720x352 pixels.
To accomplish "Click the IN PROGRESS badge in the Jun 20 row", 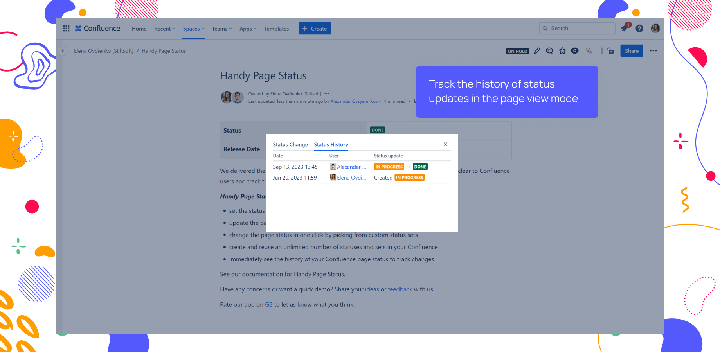I will pos(409,178).
